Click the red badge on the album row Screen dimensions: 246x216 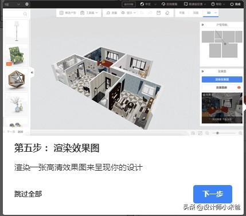point(239,88)
